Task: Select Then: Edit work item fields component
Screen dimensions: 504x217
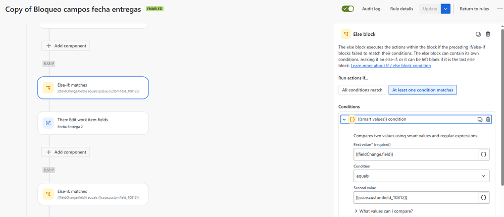Action: 93,123
